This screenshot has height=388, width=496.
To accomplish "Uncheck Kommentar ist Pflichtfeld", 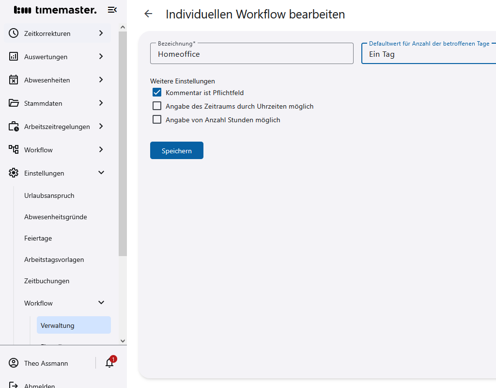I will click(156, 92).
